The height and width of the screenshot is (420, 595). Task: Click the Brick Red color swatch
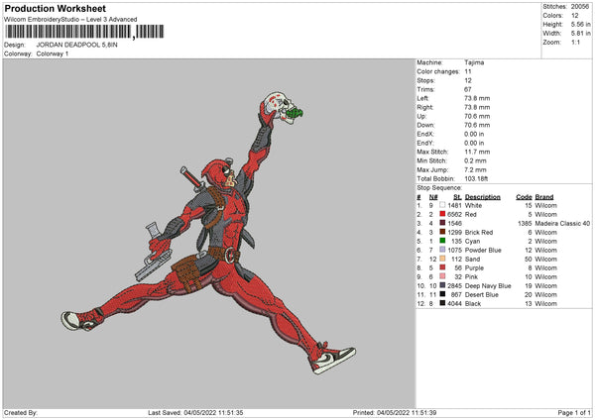click(x=442, y=232)
